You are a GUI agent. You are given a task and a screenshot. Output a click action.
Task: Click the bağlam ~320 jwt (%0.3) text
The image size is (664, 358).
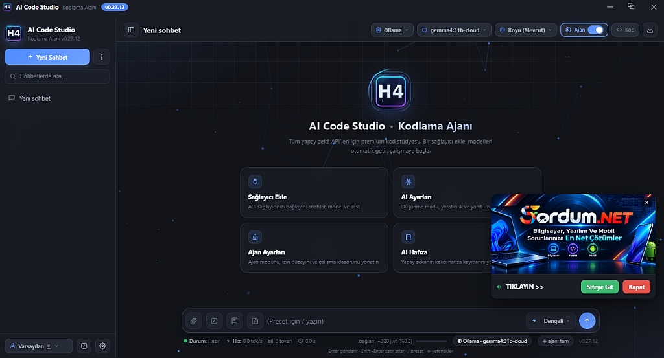coord(385,341)
